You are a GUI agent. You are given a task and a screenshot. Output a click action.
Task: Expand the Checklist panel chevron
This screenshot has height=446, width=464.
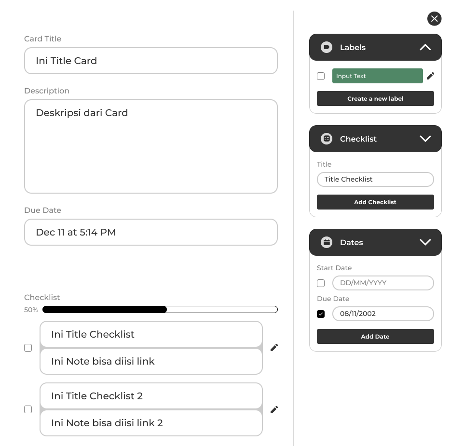coord(425,139)
